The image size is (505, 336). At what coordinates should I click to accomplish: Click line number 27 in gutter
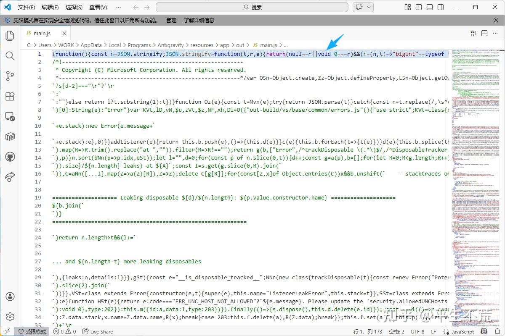(x=38, y=261)
